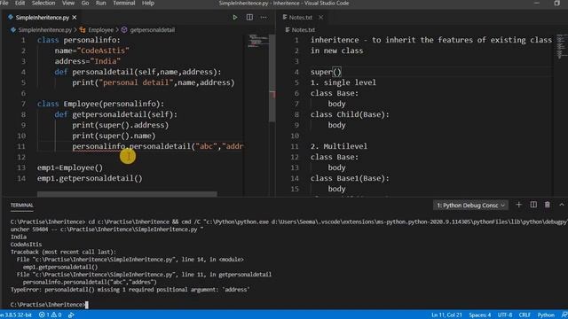The image size is (568, 319).
Task: Run the Python file with play icon
Action: [x=234, y=18]
